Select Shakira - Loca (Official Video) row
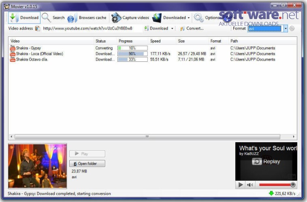 153,54
